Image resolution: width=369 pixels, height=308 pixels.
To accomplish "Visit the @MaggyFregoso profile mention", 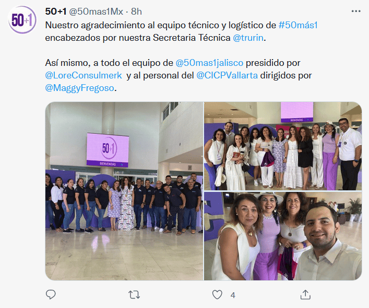I will [79, 88].
